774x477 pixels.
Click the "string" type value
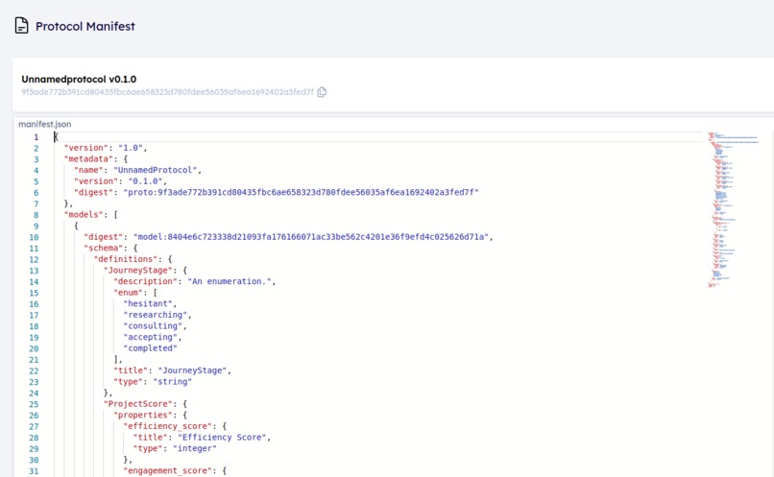coord(173,382)
